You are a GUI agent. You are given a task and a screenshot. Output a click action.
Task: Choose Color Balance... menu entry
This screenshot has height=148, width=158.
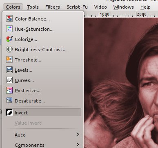click(43, 19)
